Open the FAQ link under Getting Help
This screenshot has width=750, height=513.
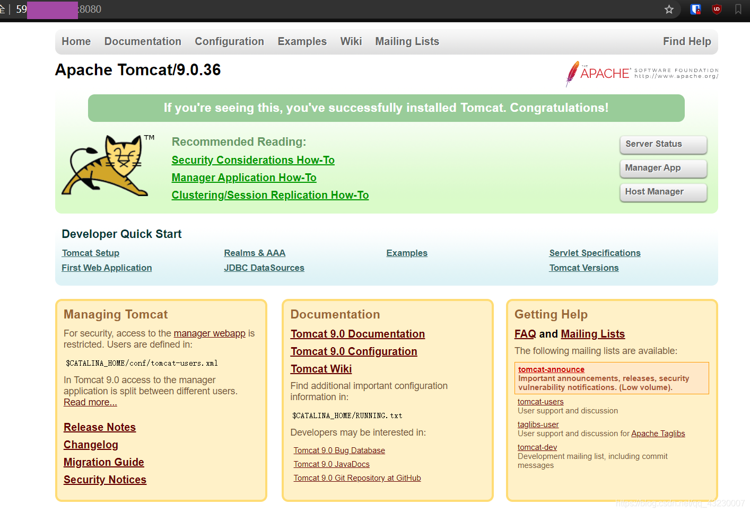click(x=525, y=334)
